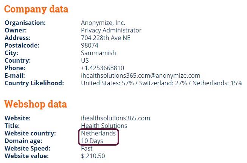Click the Health Solutions title text
247x163 pixels.
click(104, 126)
